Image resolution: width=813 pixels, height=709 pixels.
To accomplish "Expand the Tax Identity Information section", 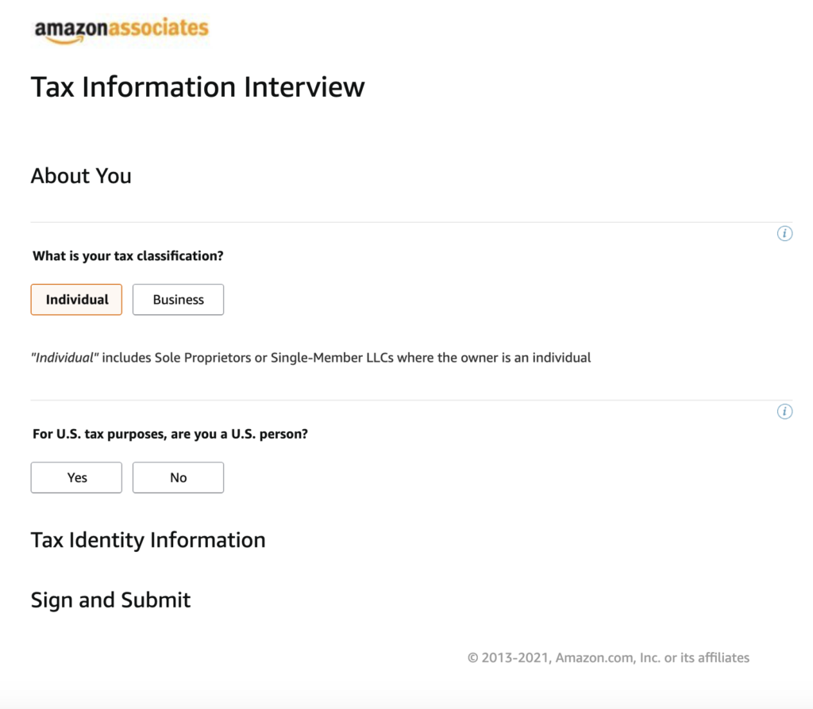I will point(148,540).
